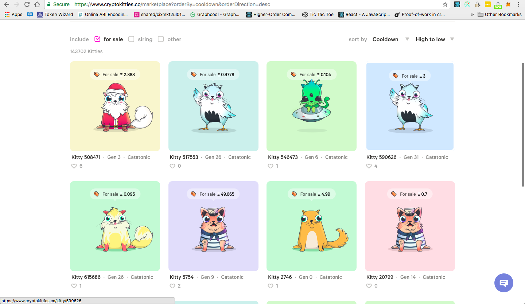
Task: Open the Cooldown sort by dropdown
Action: click(391, 39)
